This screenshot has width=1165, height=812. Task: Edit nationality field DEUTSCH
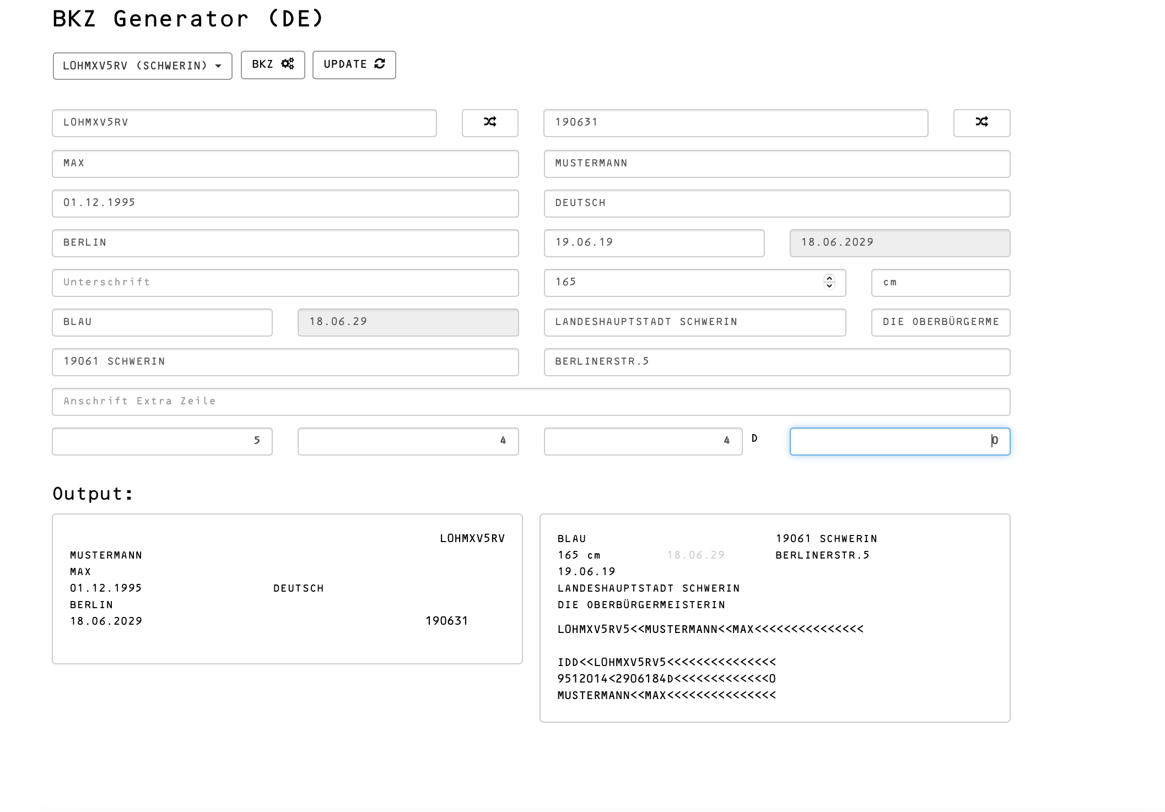click(x=777, y=203)
